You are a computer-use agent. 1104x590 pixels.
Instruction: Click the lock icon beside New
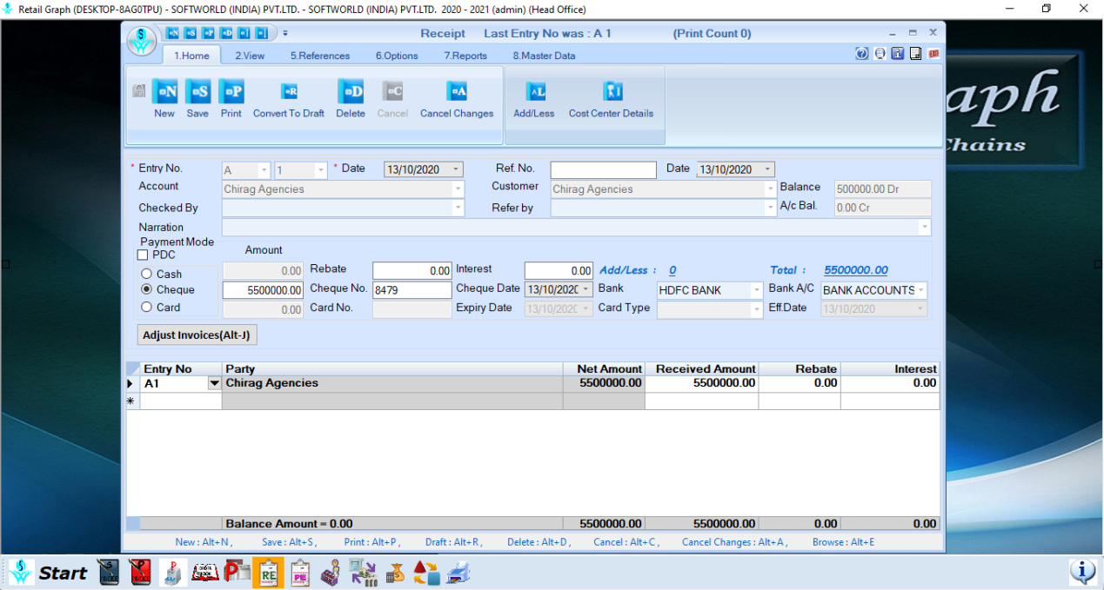(x=138, y=90)
